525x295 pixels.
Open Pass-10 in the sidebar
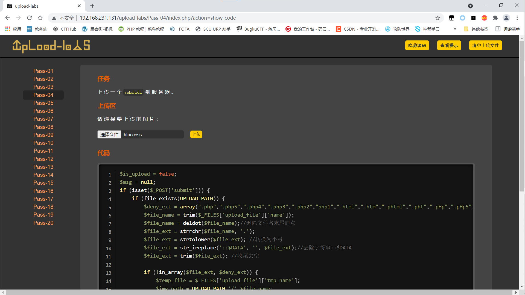pos(43,143)
